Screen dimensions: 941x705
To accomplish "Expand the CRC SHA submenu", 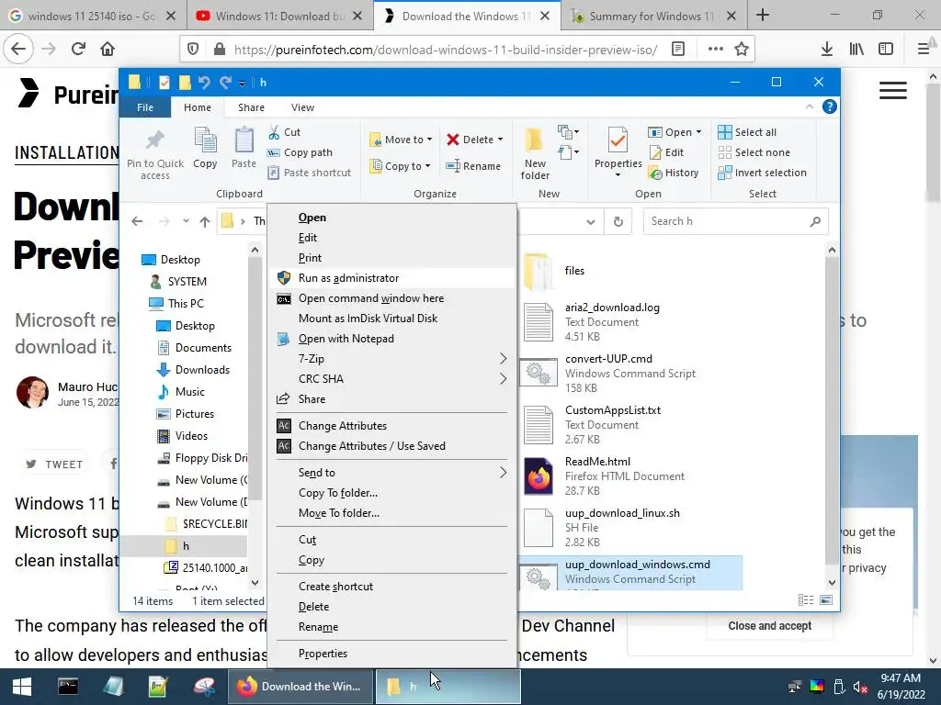I will [392, 379].
